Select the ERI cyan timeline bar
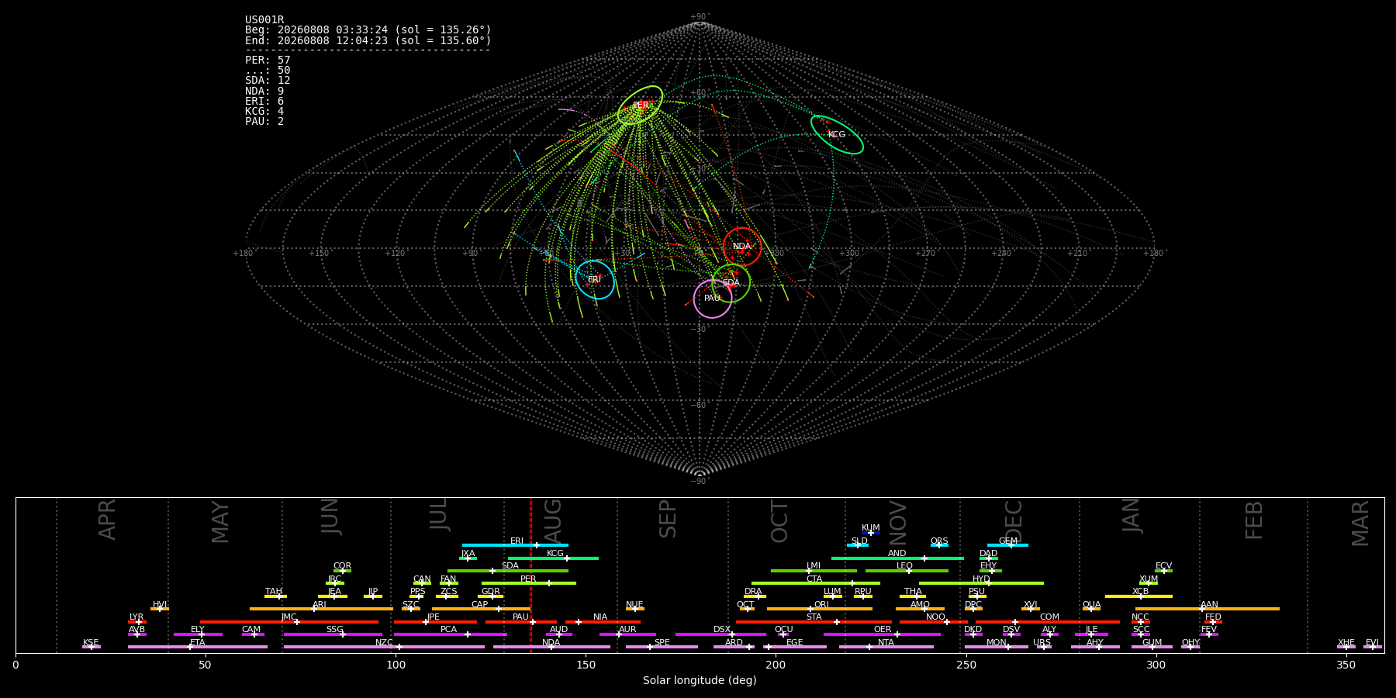 pos(515,545)
